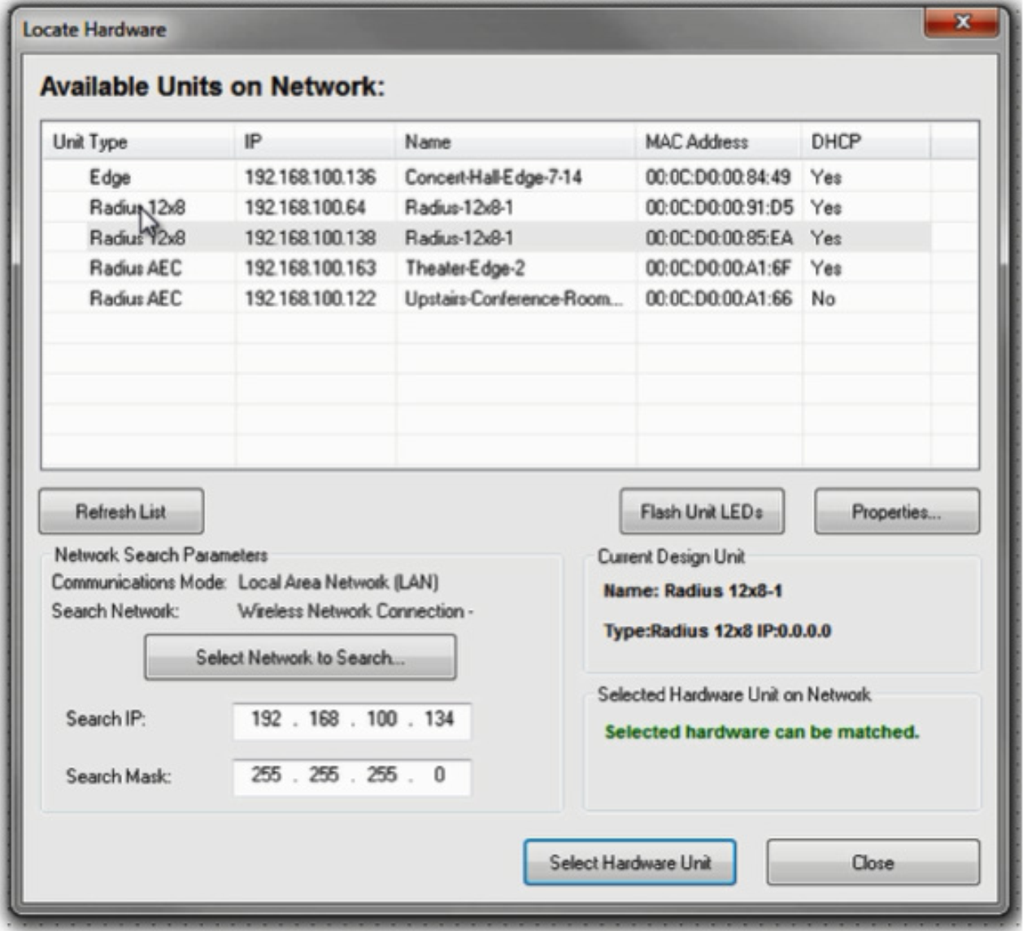Select the Concert-Hall-Edge-7-14 unit row
The image size is (1023, 931).
(493, 177)
